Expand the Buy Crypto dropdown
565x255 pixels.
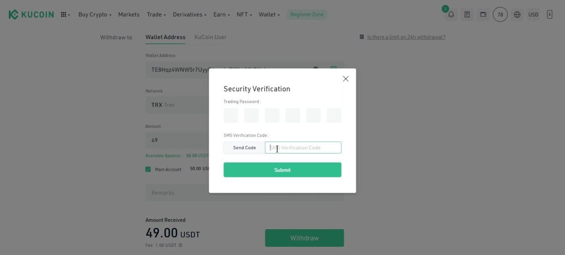(95, 15)
